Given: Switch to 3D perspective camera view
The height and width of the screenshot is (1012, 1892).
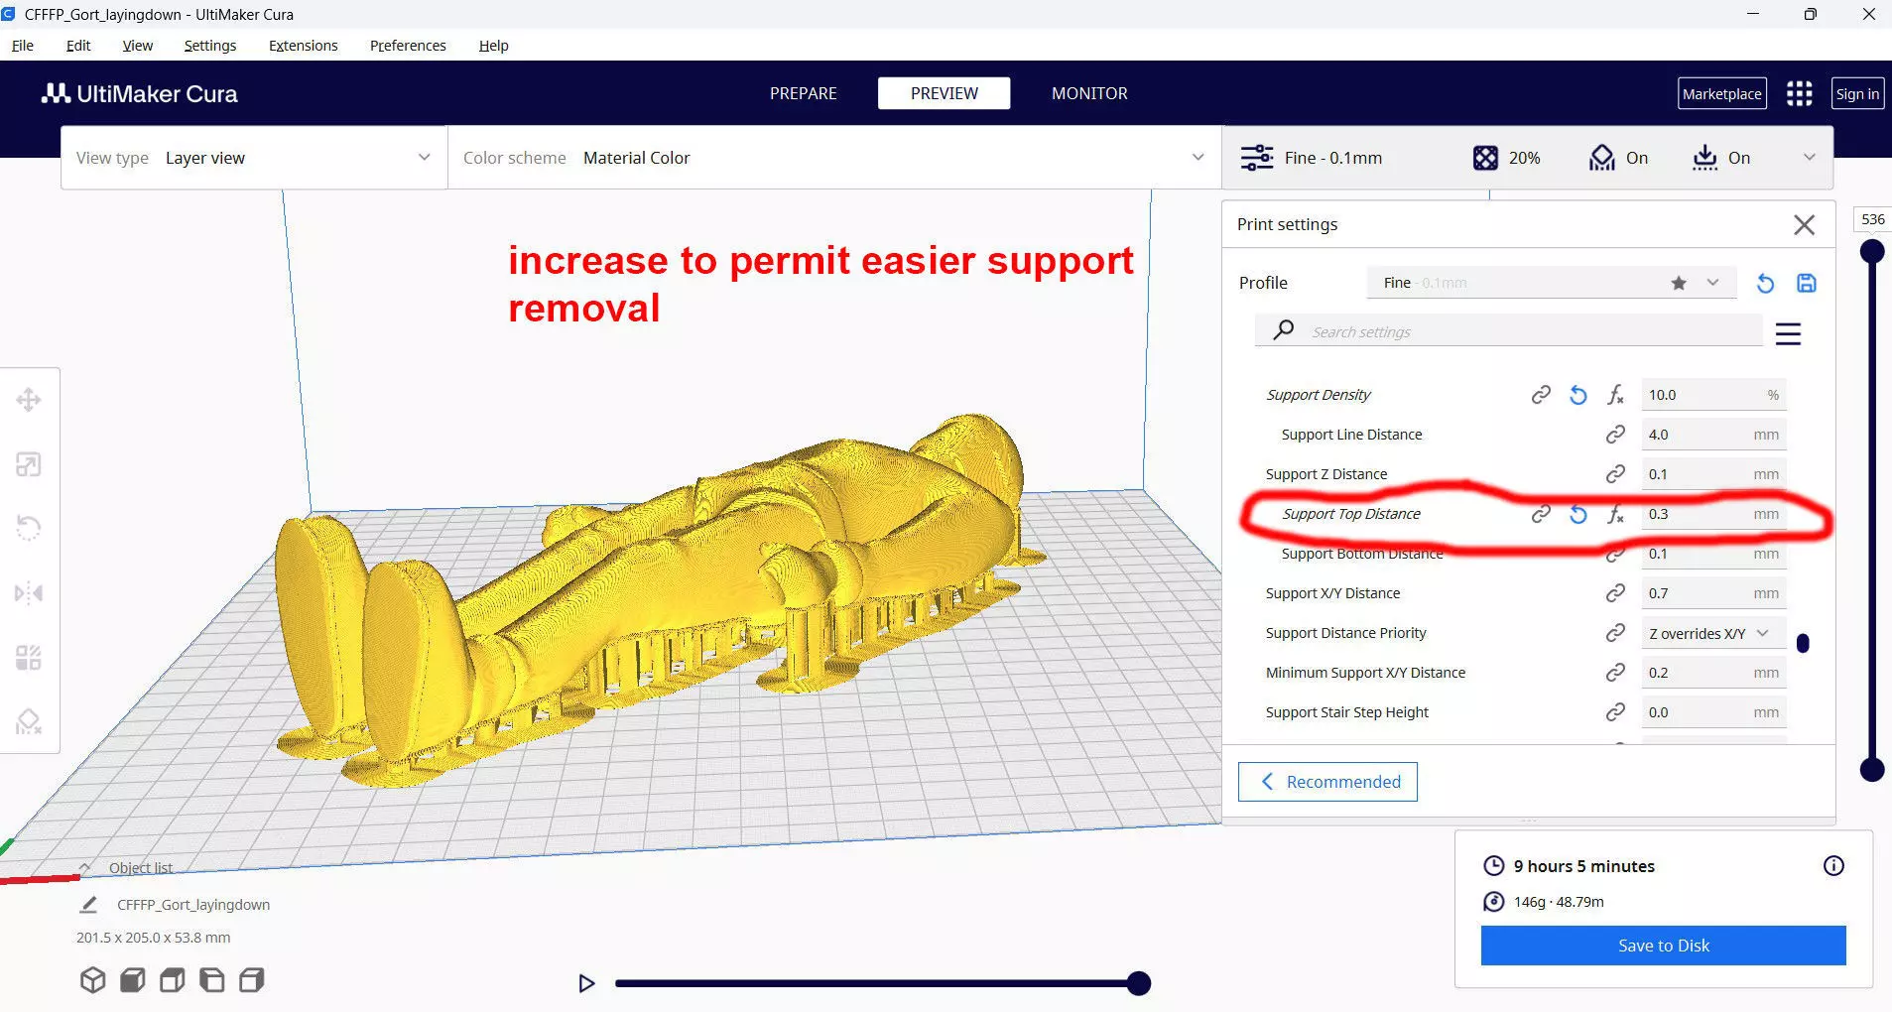Looking at the screenshot, I should (x=92, y=980).
